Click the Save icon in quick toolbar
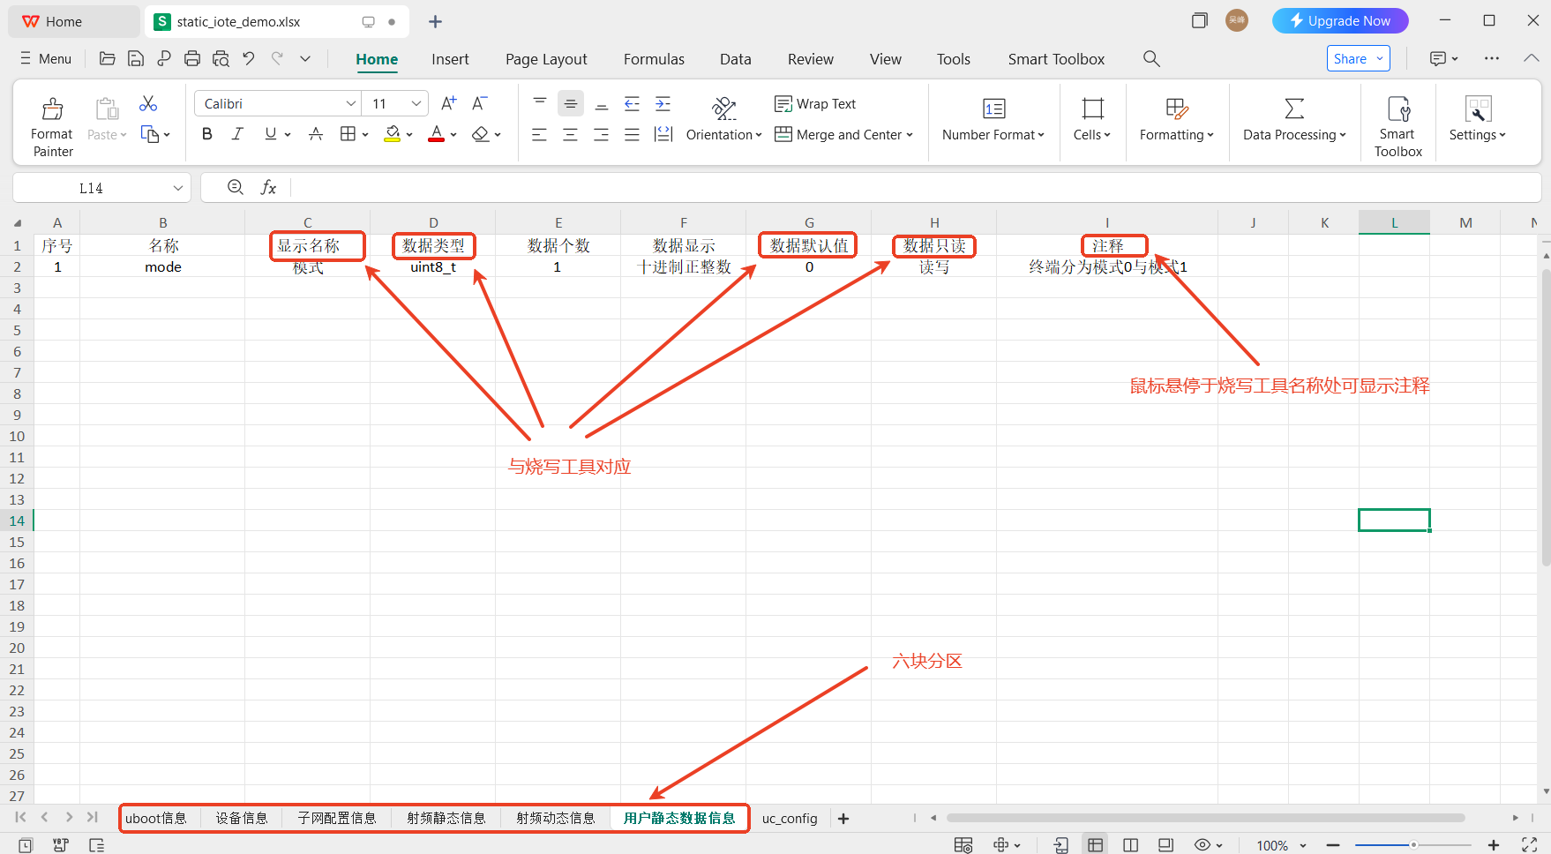This screenshot has width=1551, height=854. click(136, 58)
